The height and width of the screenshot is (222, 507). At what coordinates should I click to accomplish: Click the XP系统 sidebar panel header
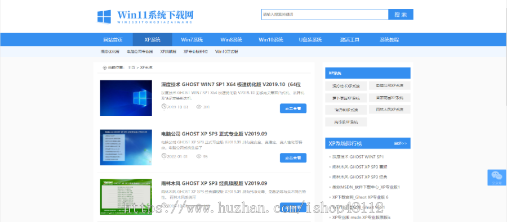click(x=368, y=73)
